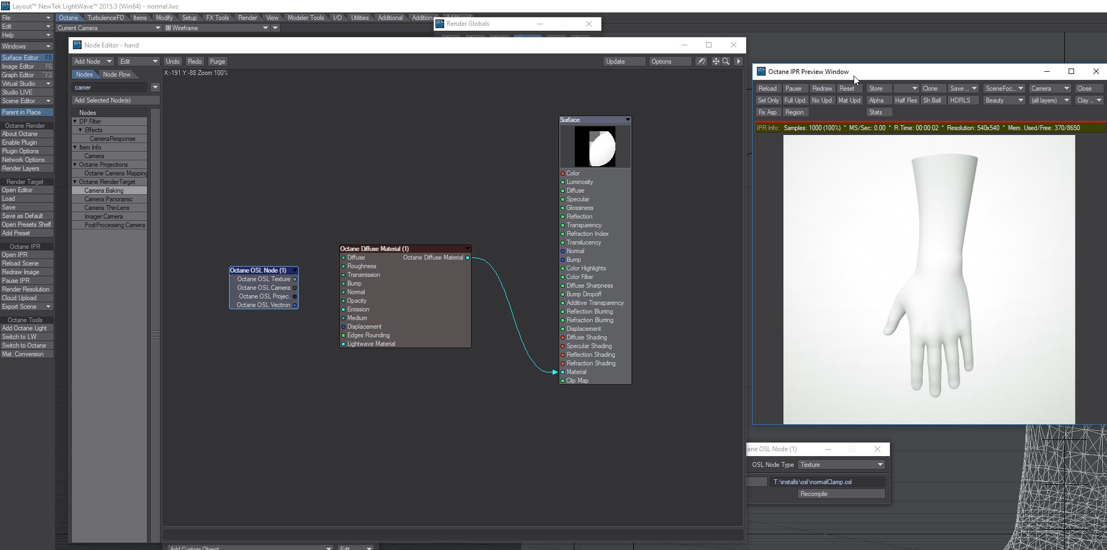Open the FX Tools menu tab
This screenshot has width=1107, height=550.
click(217, 18)
